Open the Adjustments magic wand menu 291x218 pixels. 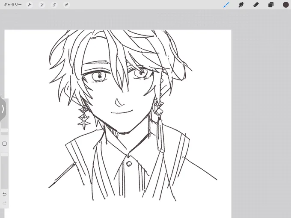(42, 5)
